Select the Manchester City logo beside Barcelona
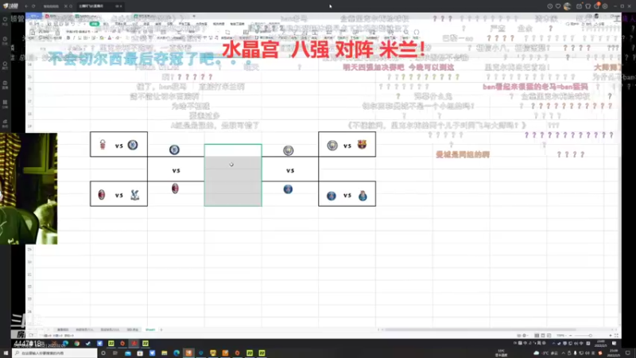This screenshot has width=636, height=358. [x=332, y=146]
